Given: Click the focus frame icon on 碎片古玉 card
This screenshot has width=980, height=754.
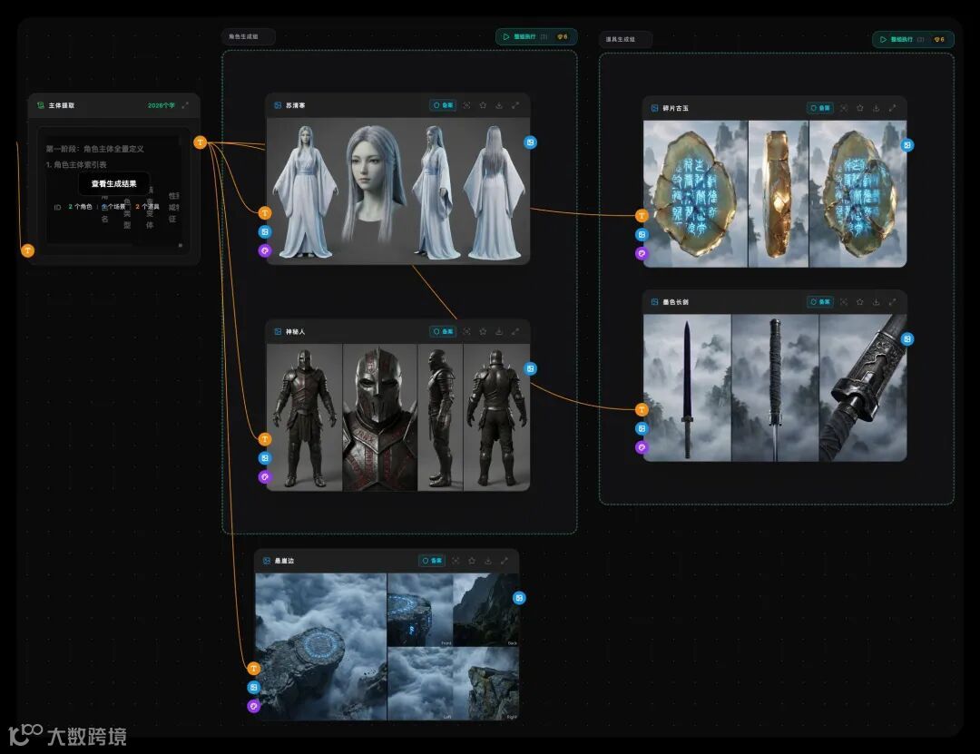Looking at the screenshot, I should 844,108.
